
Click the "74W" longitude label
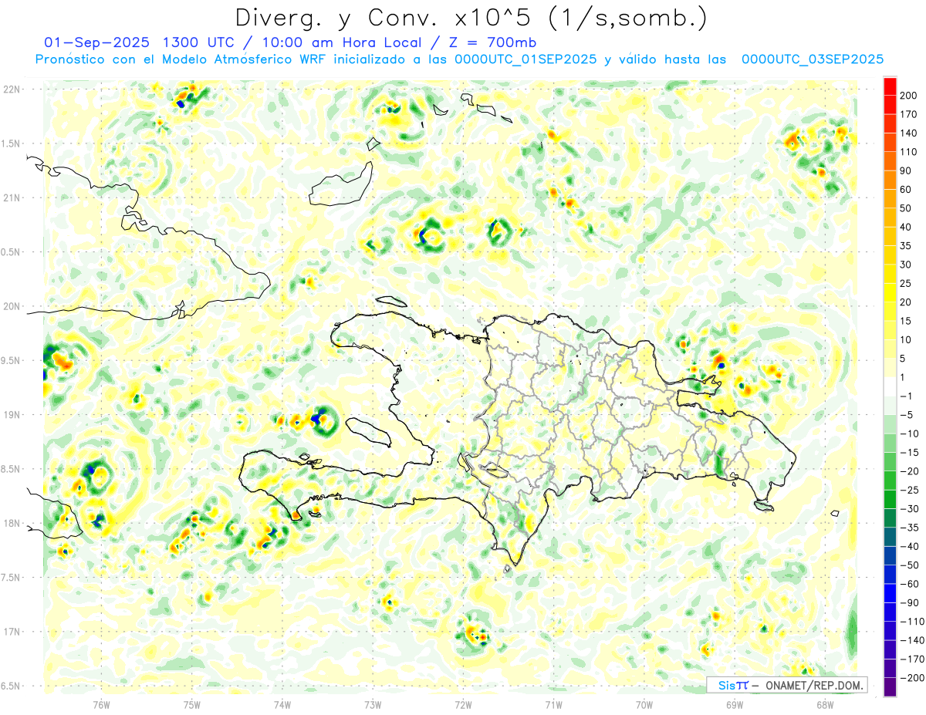(282, 705)
